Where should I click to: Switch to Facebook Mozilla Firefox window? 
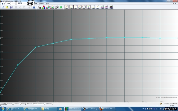tap(107, 109)
